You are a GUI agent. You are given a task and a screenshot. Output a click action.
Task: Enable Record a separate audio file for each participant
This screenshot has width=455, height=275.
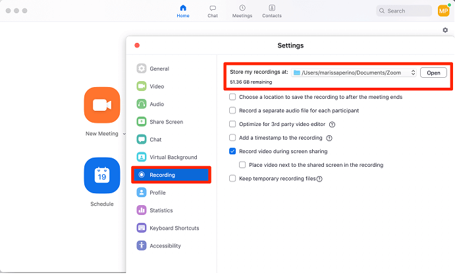tap(232, 110)
